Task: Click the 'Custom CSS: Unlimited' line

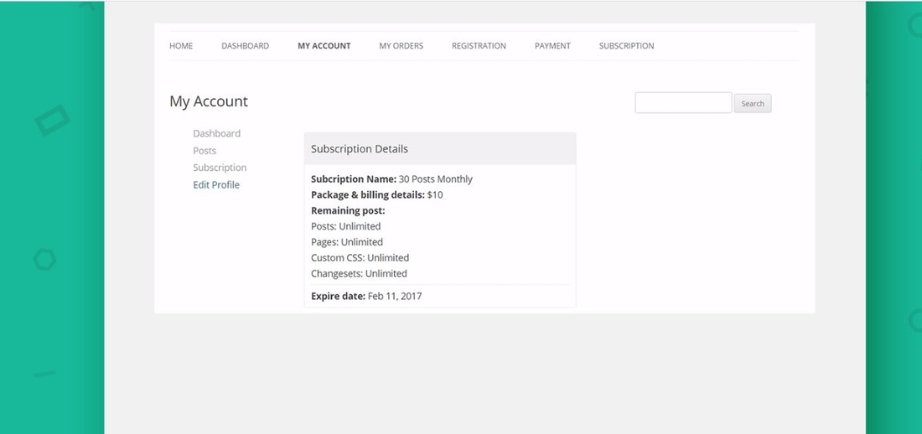Action: click(x=360, y=257)
